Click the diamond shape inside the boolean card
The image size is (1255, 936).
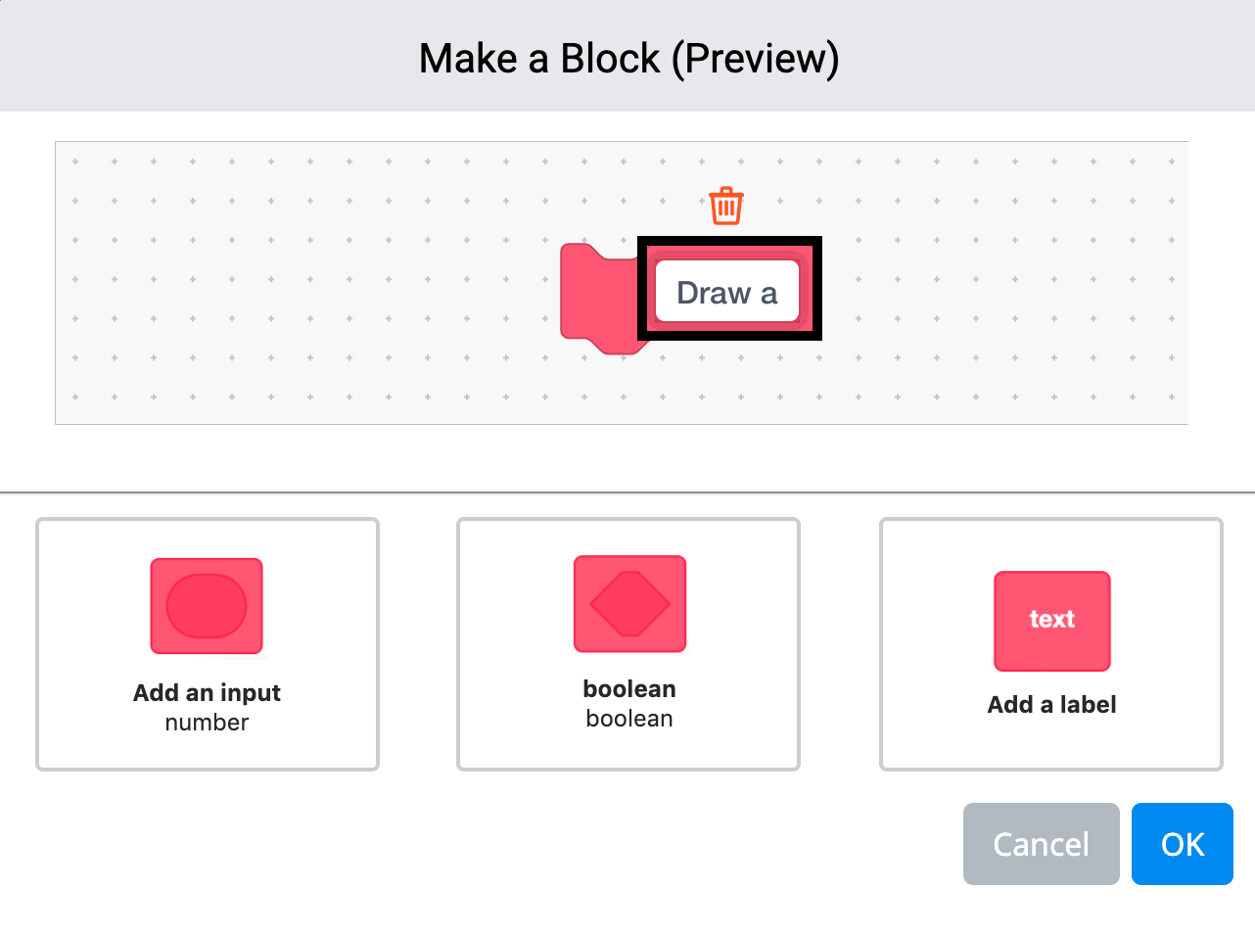629,604
